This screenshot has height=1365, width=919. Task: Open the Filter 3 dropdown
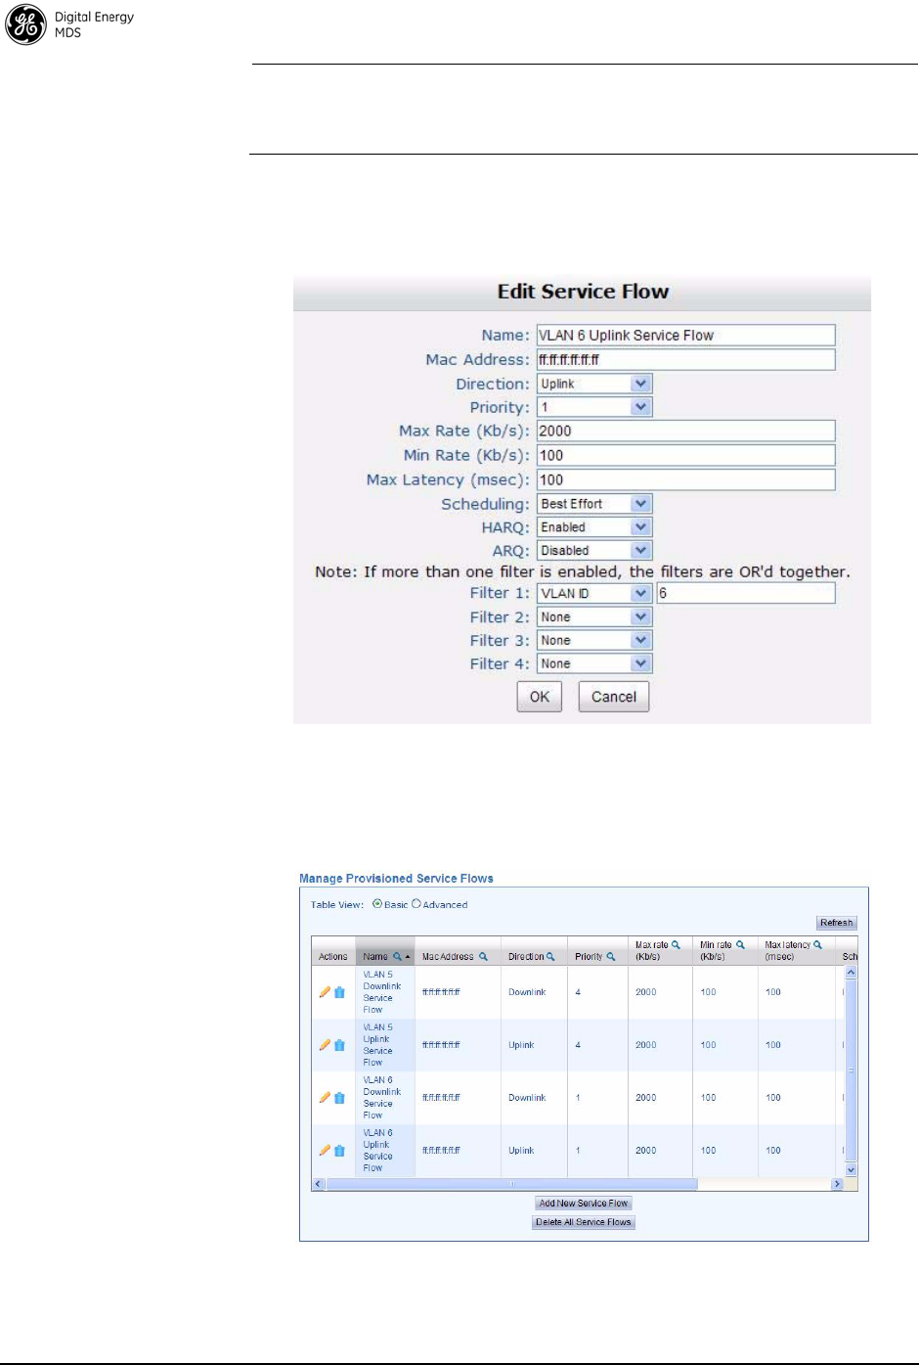coord(594,640)
